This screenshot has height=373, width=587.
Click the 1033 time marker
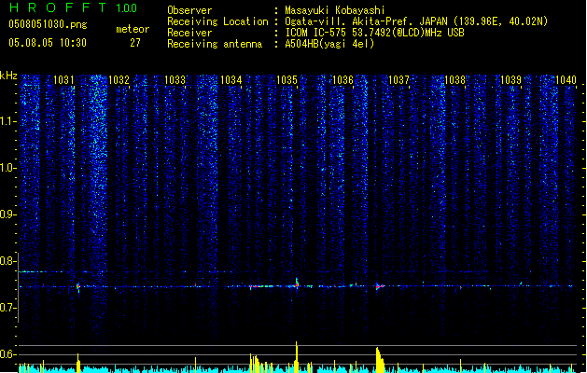175,79
